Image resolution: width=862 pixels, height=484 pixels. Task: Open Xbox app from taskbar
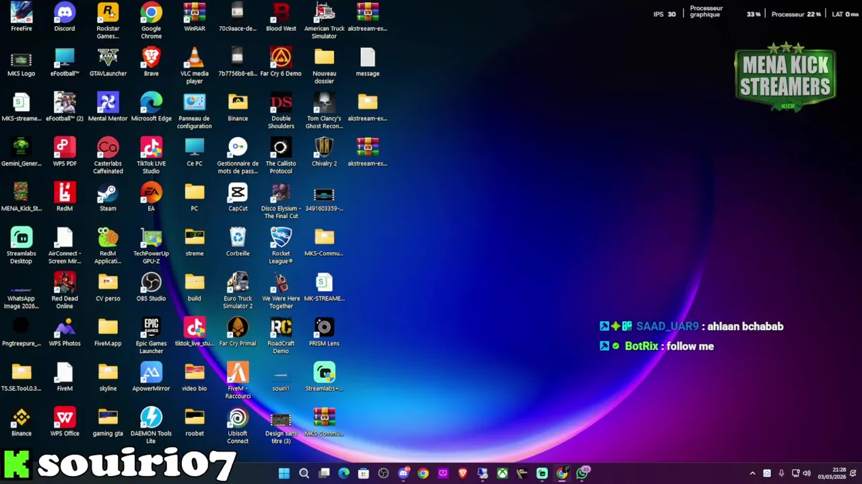[x=502, y=473]
